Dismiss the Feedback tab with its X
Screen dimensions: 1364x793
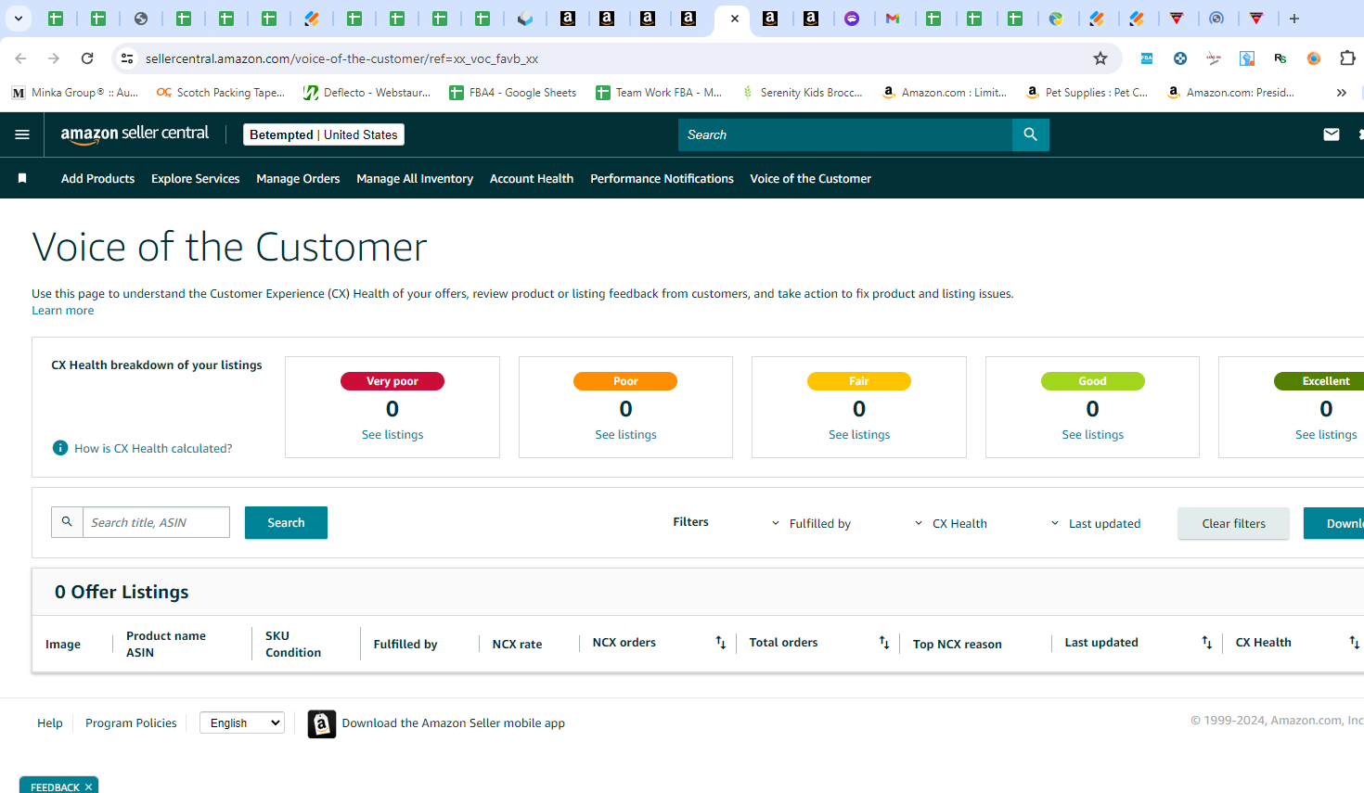coord(88,787)
